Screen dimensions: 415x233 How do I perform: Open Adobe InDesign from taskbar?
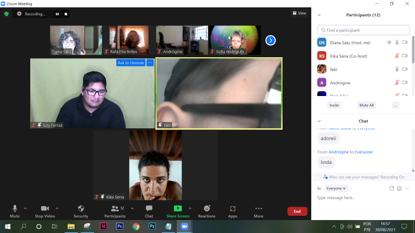pos(103,227)
